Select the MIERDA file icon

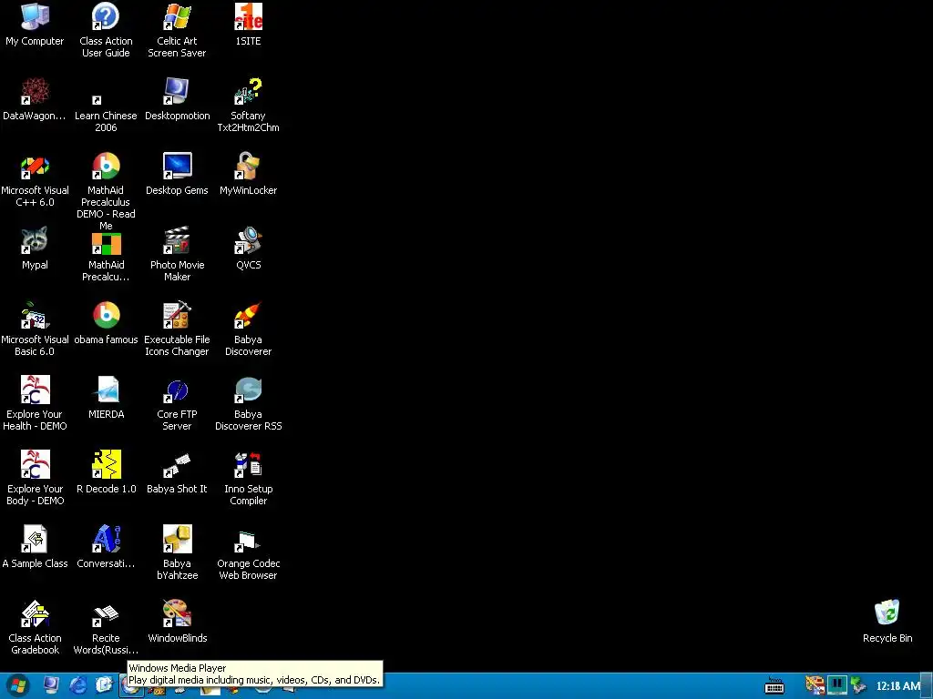tap(106, 390)
